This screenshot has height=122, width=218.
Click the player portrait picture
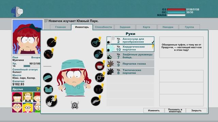[28, 37]
